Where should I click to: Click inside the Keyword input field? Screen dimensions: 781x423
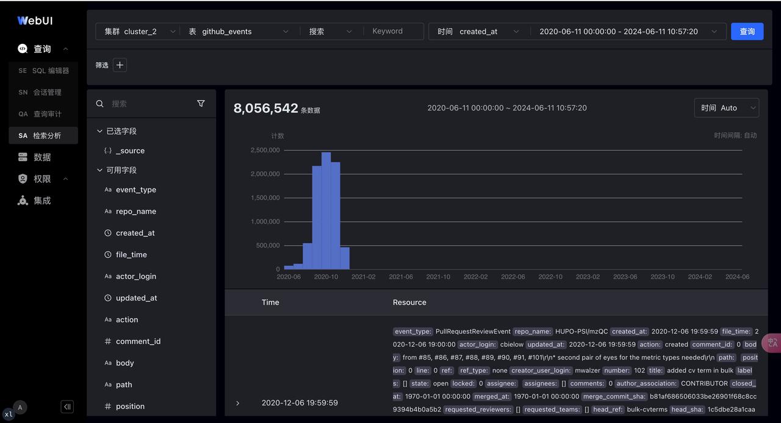pos(390,31)
